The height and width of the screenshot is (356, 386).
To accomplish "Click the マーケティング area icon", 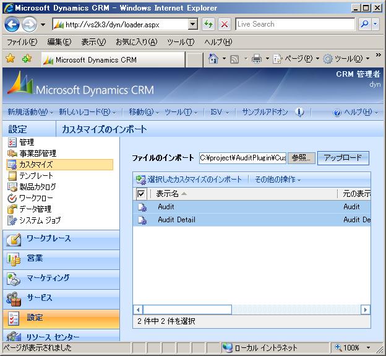I will (13, 279).
